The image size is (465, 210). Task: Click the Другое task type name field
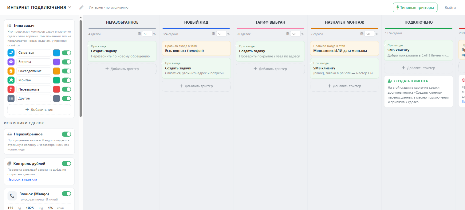pyautogui.click(x=33, y=99)
